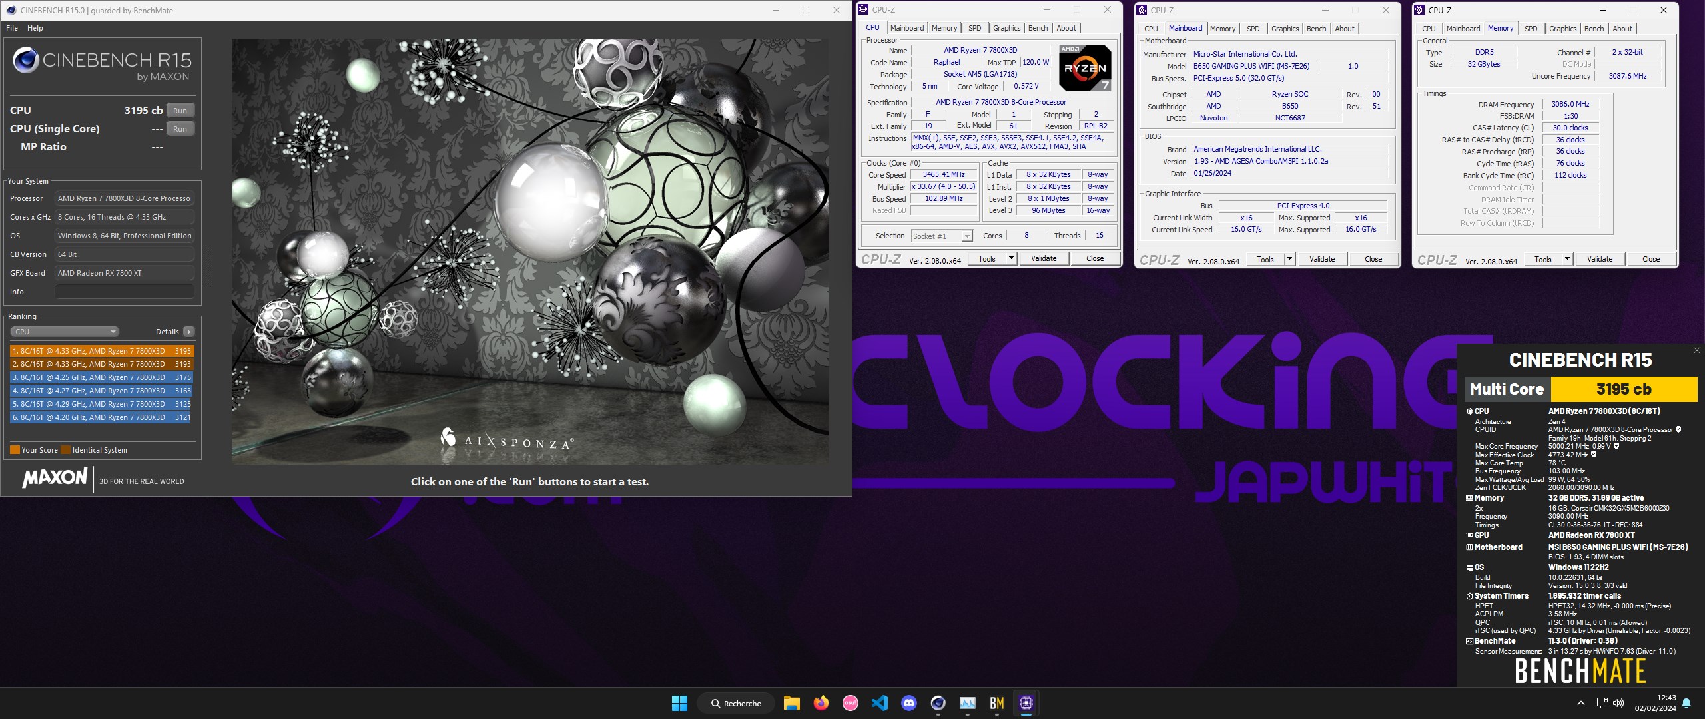Click the DRAM Frequency value 3086.0 MHz
1705x719 pixels.
click(x=1570, y=105)
